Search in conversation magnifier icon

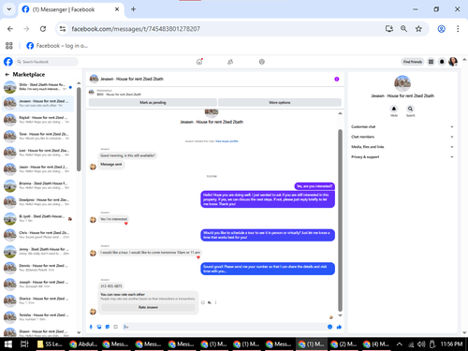point(410,109)
